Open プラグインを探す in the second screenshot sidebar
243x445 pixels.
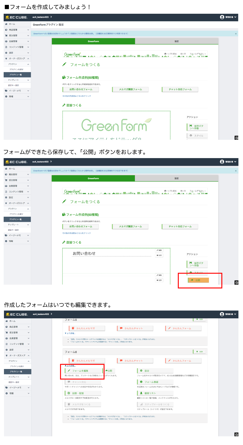click(17, 214)
